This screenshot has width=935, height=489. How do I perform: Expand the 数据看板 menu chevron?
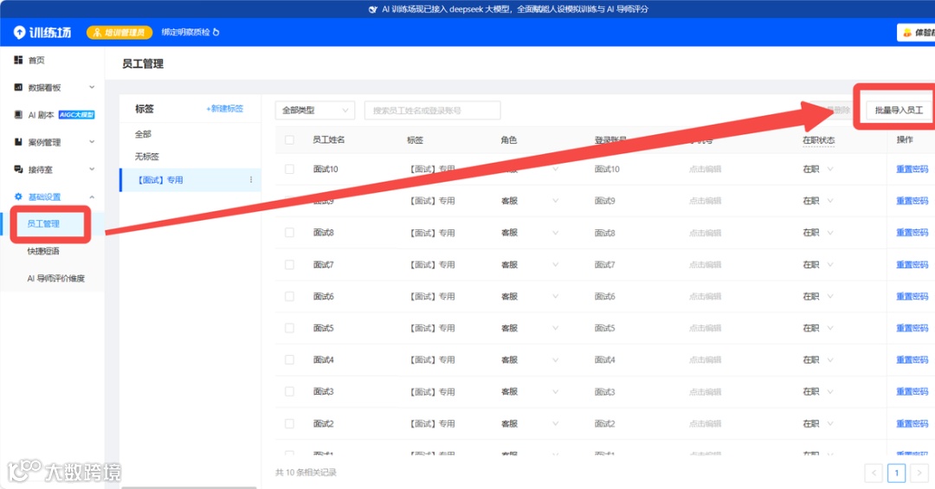pos(92,87)
